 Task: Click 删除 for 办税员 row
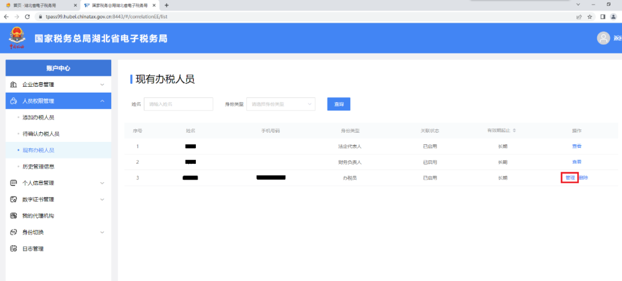point(583,178)
